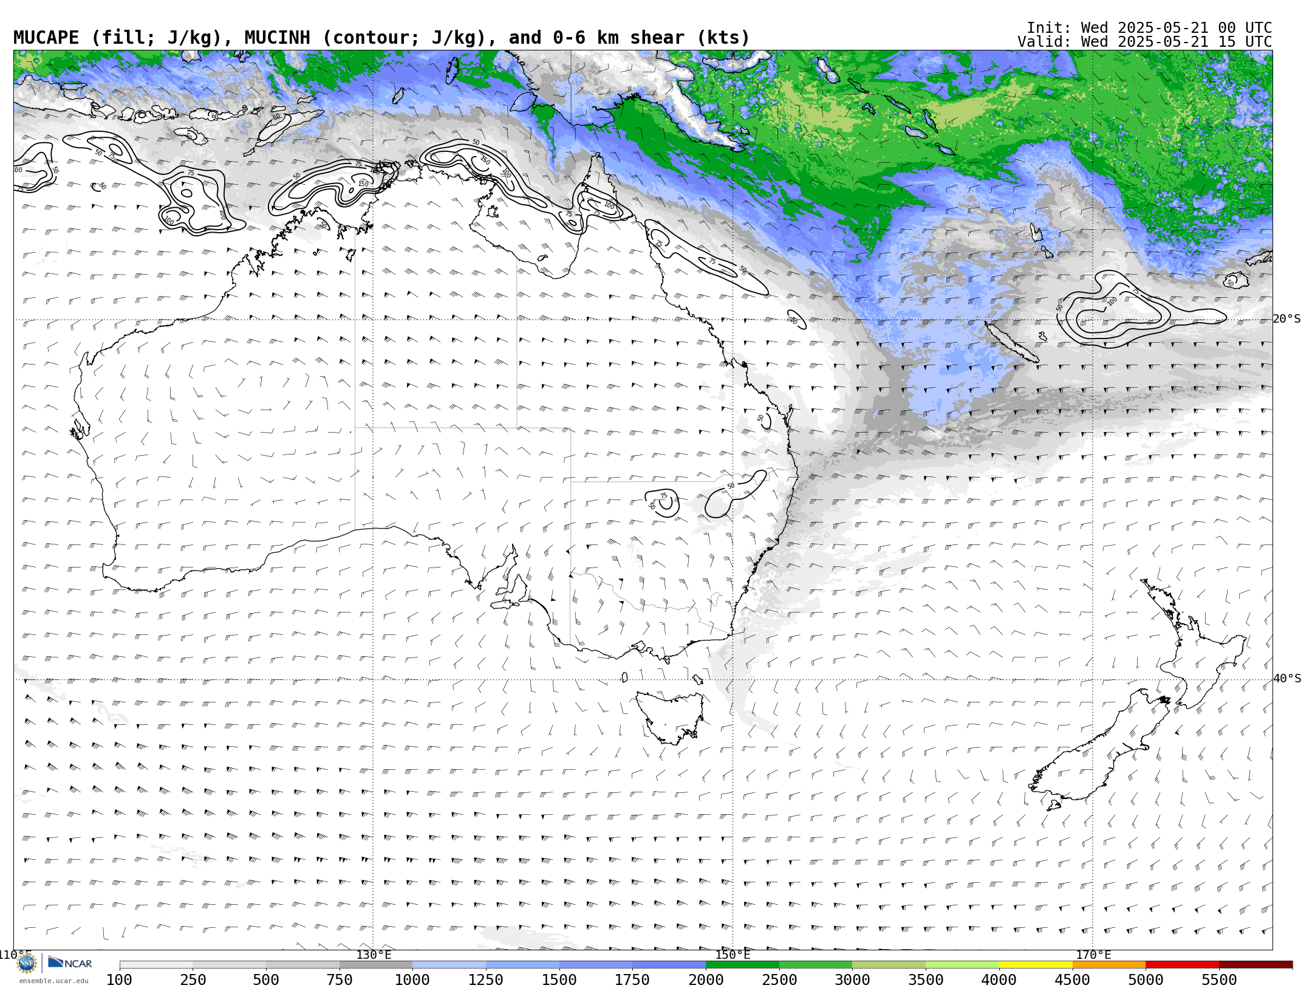1312x988 pixels.
Task: Pick the gray 250–500 colorbar swatch
Action: 229,965
